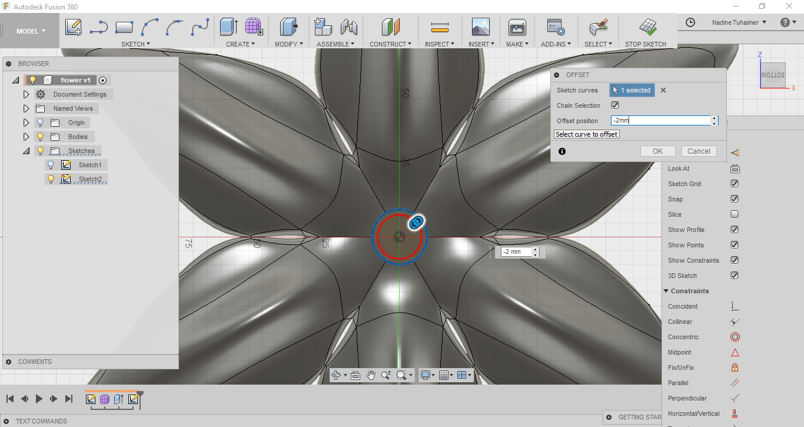The height and width of the screenshot is (427, 804).
Task: Click the Concentric constraint icon
Action: click(735, 337)
